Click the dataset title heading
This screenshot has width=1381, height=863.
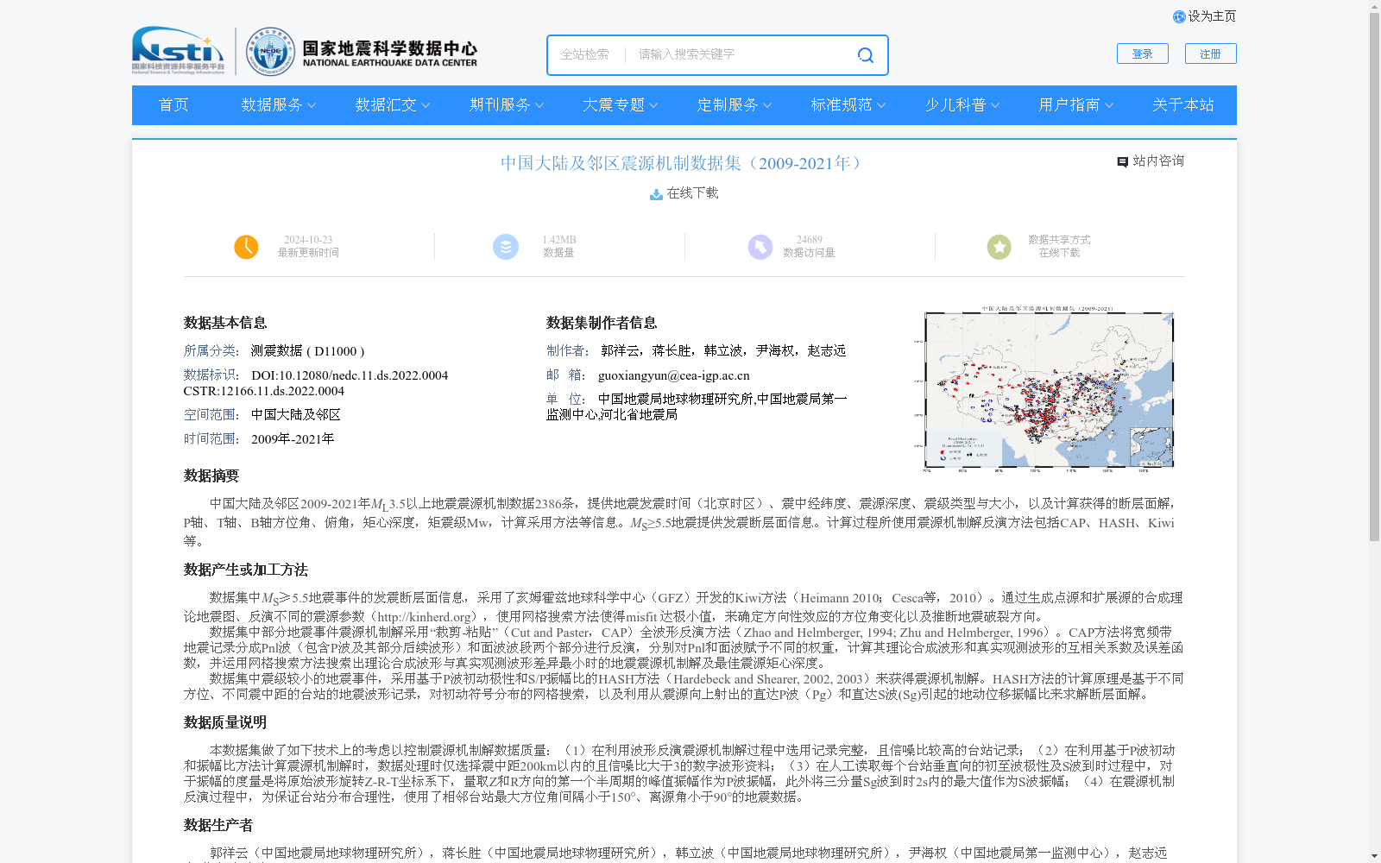point(684,163)
